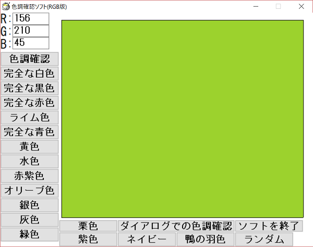Click the app icon in title bar
The width and height of the screenshot is (313, 247).
coord(6,6)
